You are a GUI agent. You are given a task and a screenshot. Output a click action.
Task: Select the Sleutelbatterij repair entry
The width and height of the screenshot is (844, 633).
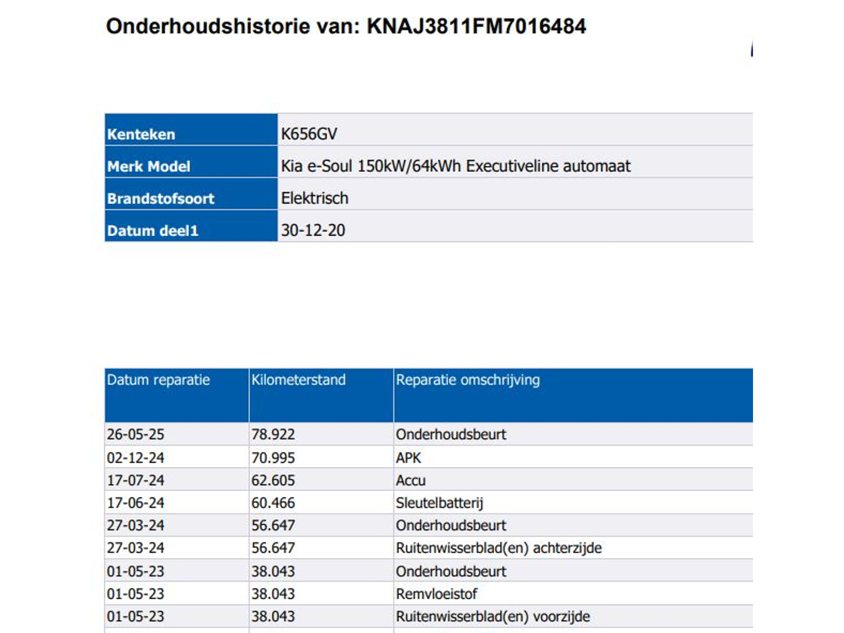coord(439,503)
